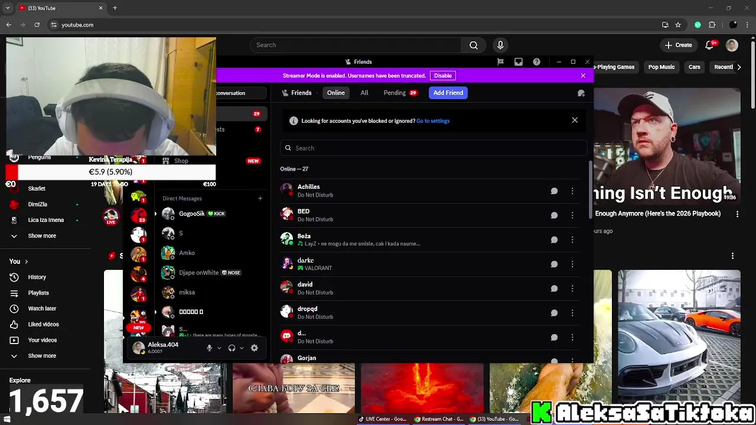756x425 pixels.
Task: Open YouTube notifications bell
Action: pyautogui.click(x=710, y=45)
